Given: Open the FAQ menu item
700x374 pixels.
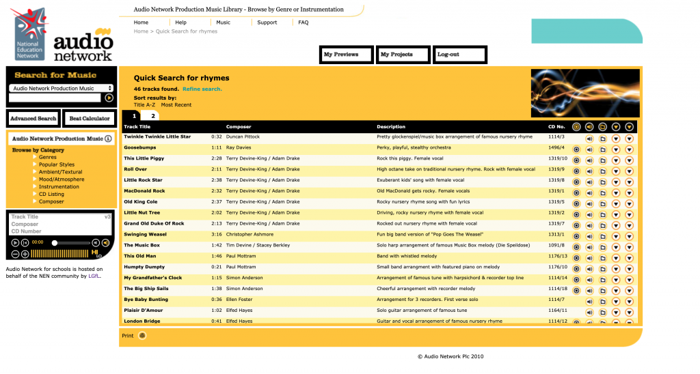Looking at the screenshot, I should click(x=303, y=23).
